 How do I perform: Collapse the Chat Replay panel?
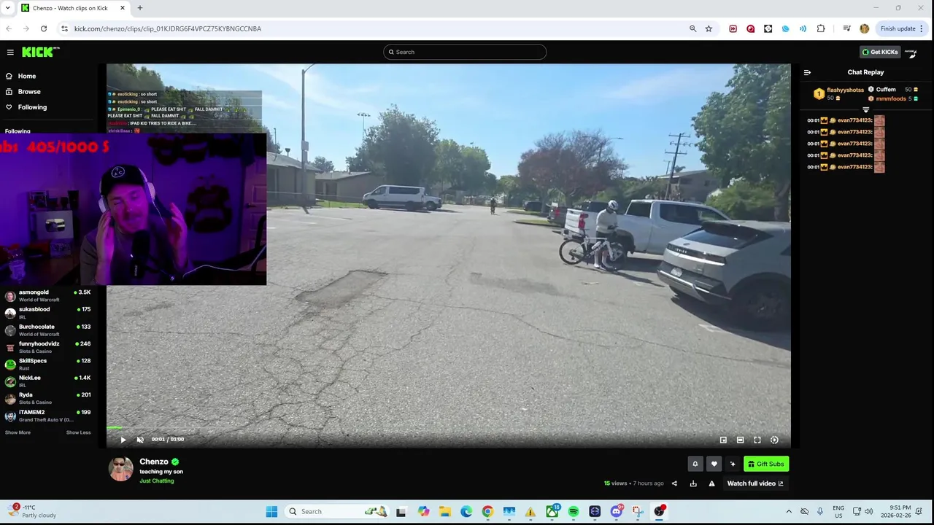[807, 72]
